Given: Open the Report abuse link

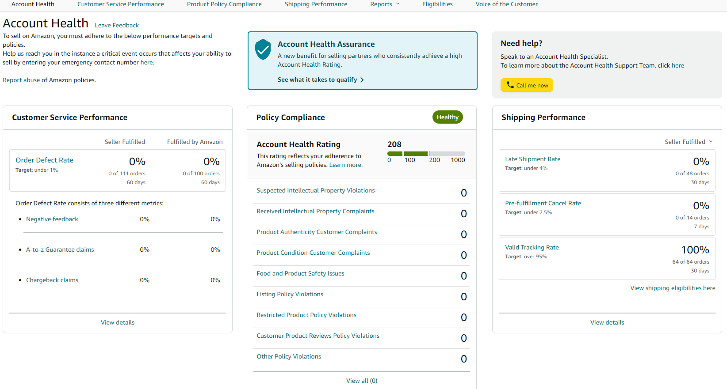Looking at the screenshot, I should click(x=21, y=80).
